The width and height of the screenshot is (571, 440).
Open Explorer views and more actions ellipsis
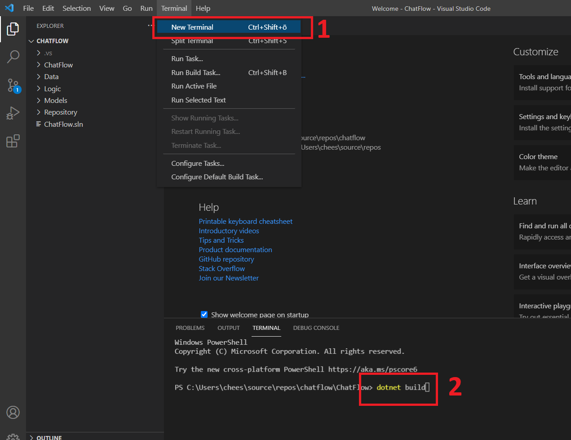tap(150, 26)
